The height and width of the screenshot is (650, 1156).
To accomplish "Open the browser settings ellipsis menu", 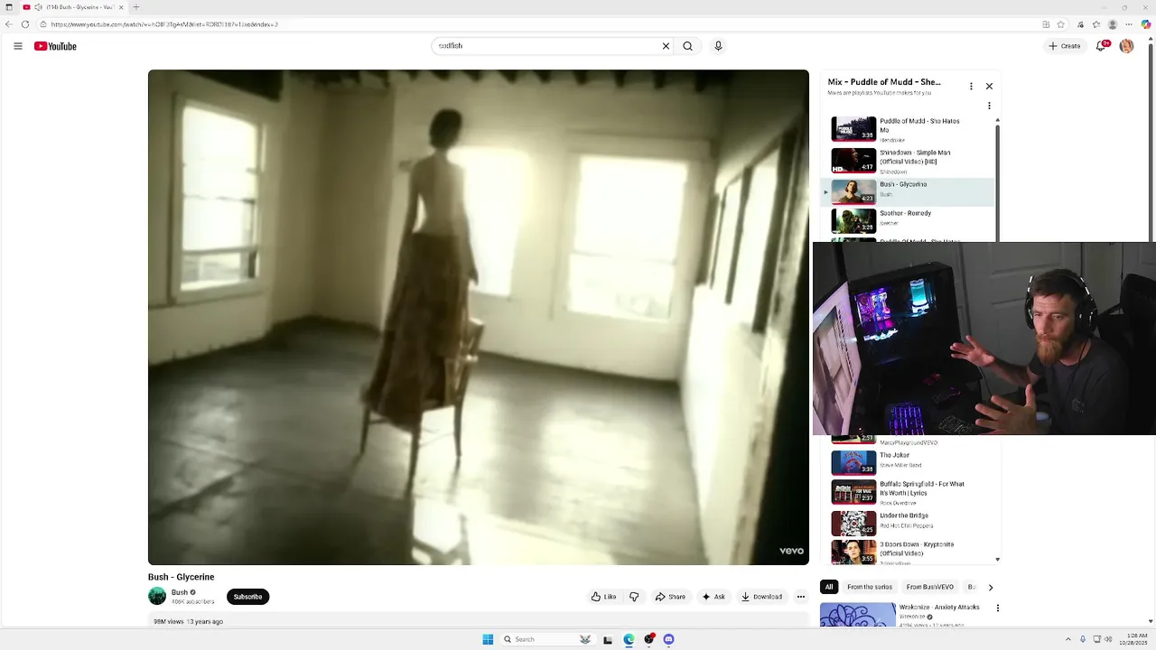I will point(1129,24).
